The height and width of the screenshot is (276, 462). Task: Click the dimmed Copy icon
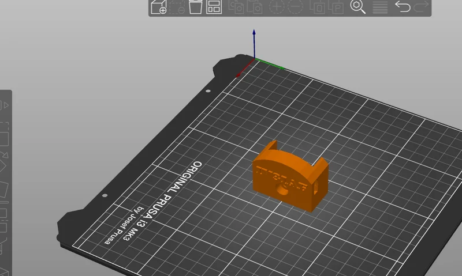click(x=236, y=7)
